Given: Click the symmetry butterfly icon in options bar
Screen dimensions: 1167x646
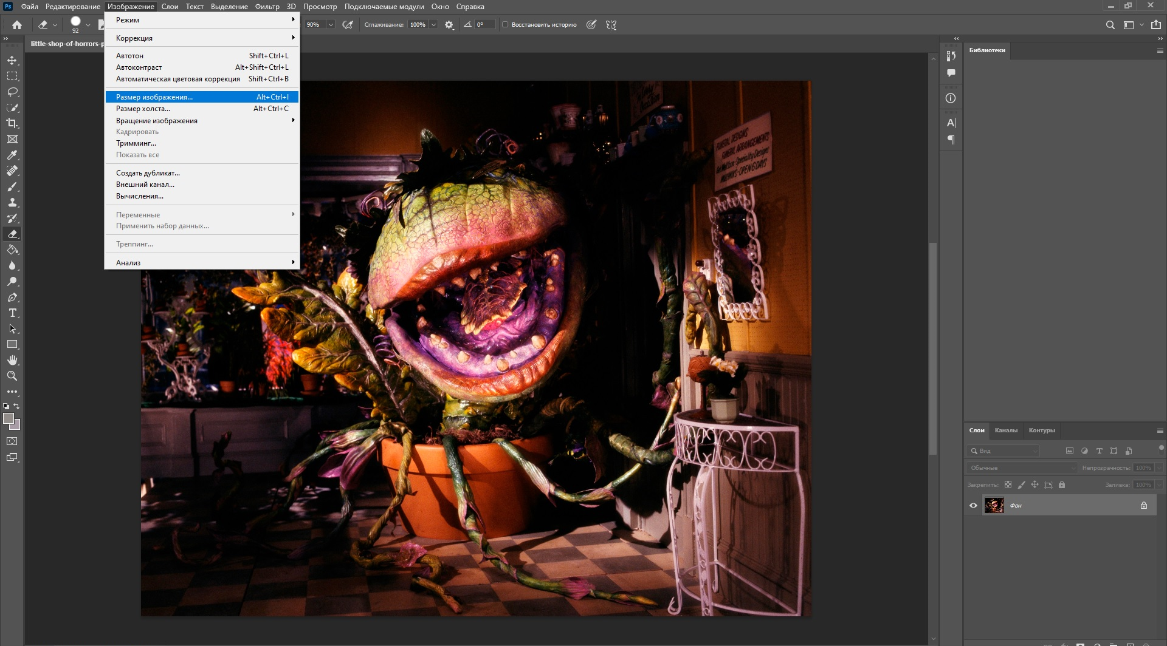Looking at the screenshot, I should click(x=611, y=25).
